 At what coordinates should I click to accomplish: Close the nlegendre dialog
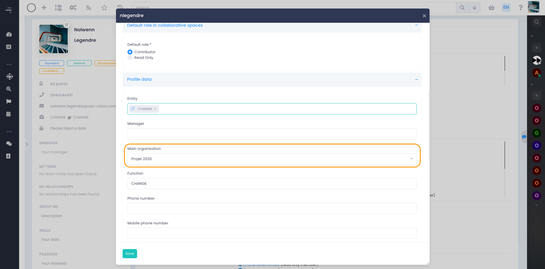tap(424, 16)
